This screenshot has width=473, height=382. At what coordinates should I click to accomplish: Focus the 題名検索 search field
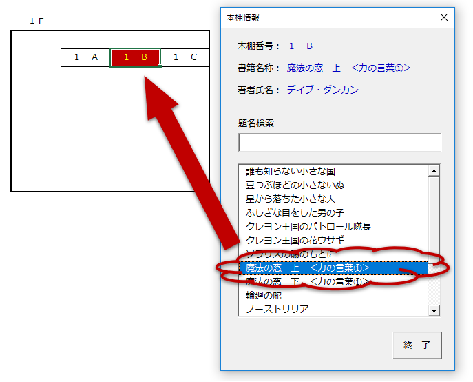(339, 143)
